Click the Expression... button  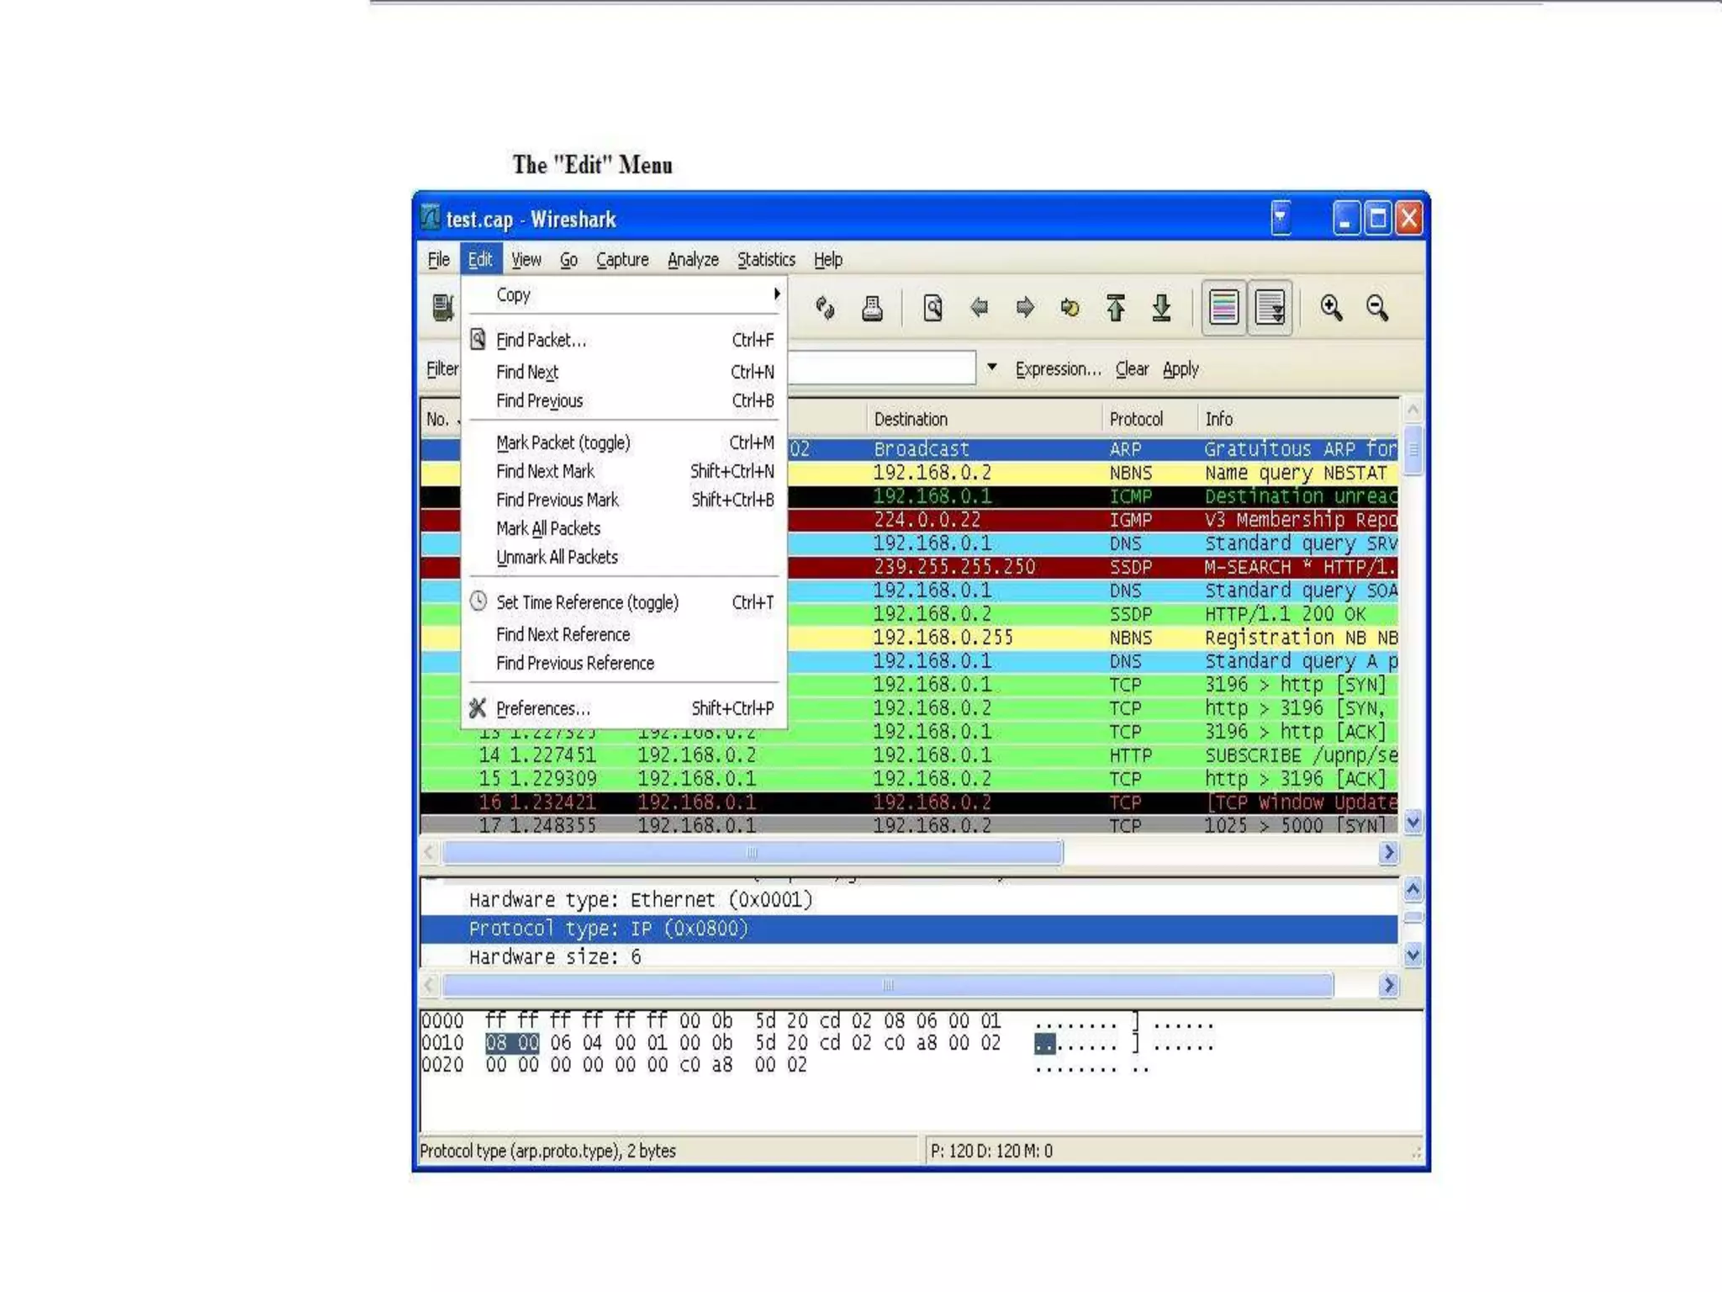click(x=1057, y=369)
